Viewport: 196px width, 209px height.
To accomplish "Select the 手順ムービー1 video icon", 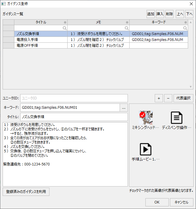I will point(146,149).
